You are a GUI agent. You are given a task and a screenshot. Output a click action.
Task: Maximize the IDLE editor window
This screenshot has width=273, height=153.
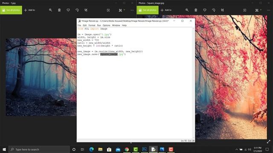tap(182, 21)
